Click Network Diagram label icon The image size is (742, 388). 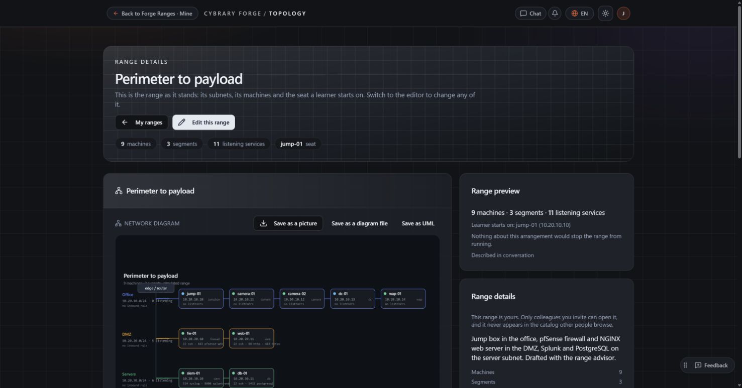[x=119, y=223]
